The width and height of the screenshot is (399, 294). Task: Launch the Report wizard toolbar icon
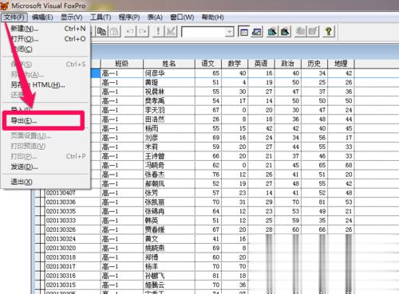tap(285, 32)
